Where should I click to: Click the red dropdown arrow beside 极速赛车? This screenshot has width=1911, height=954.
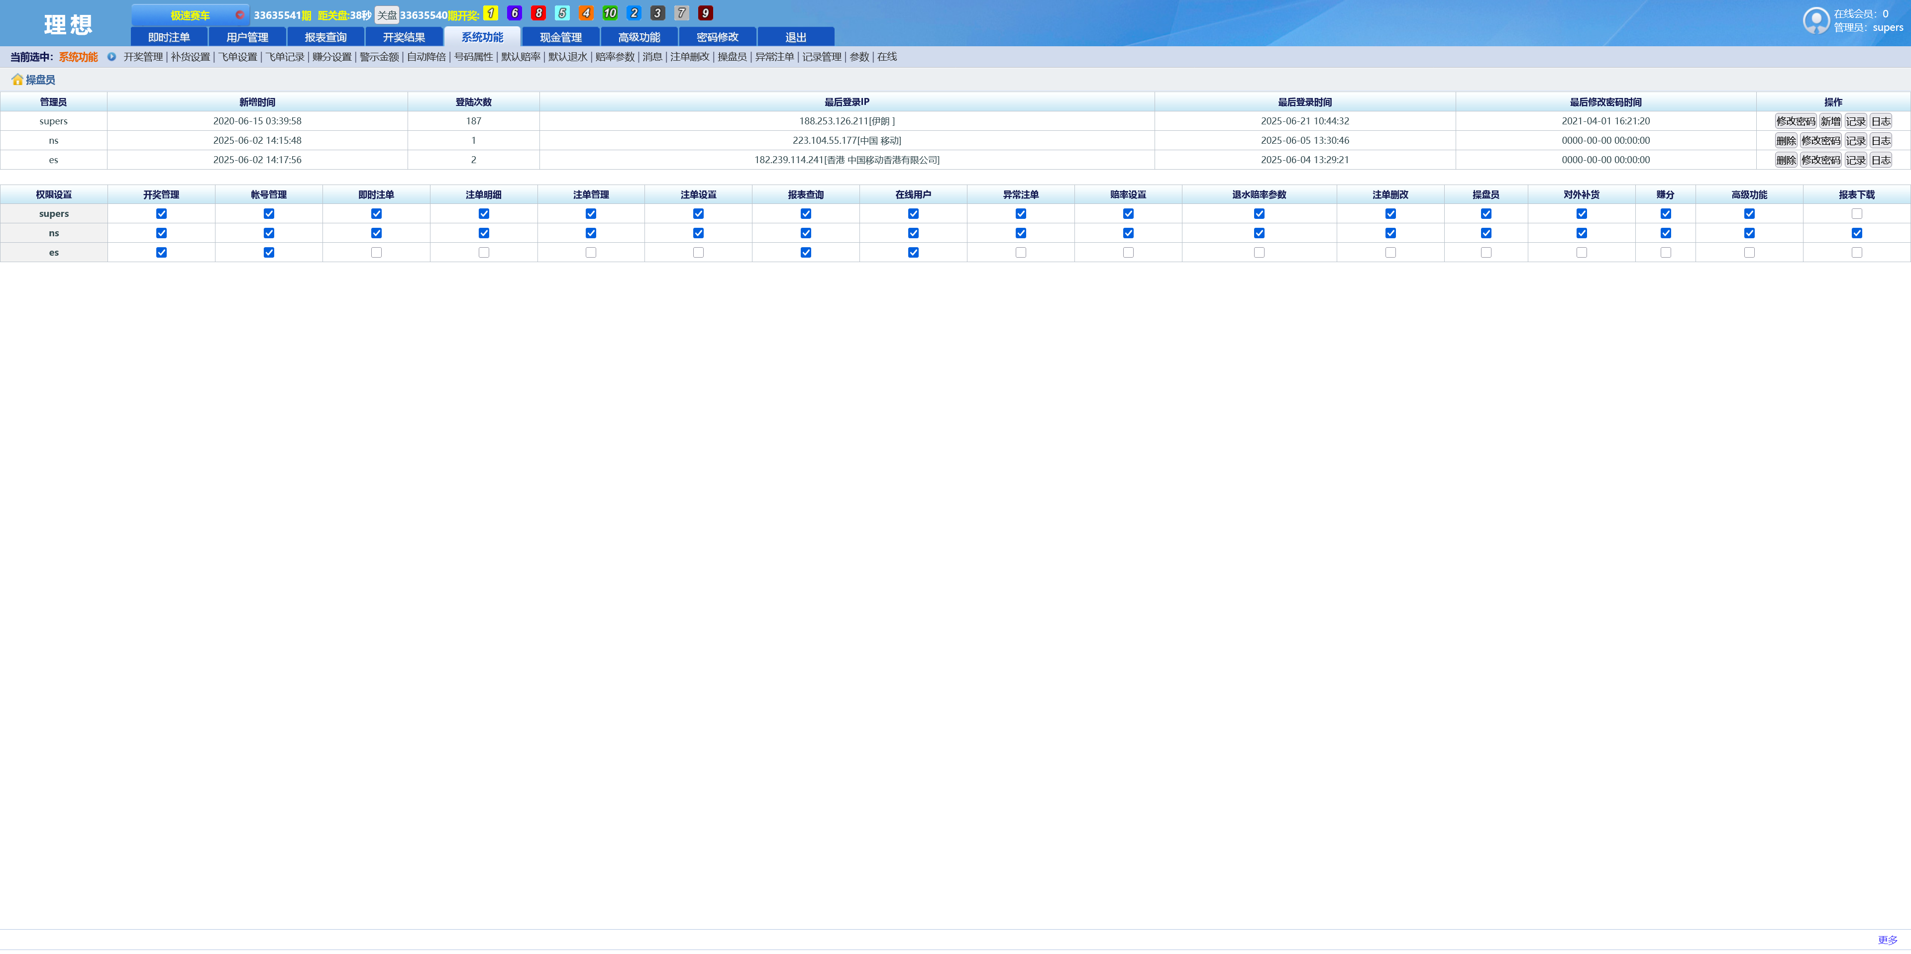tap(239, 15)
